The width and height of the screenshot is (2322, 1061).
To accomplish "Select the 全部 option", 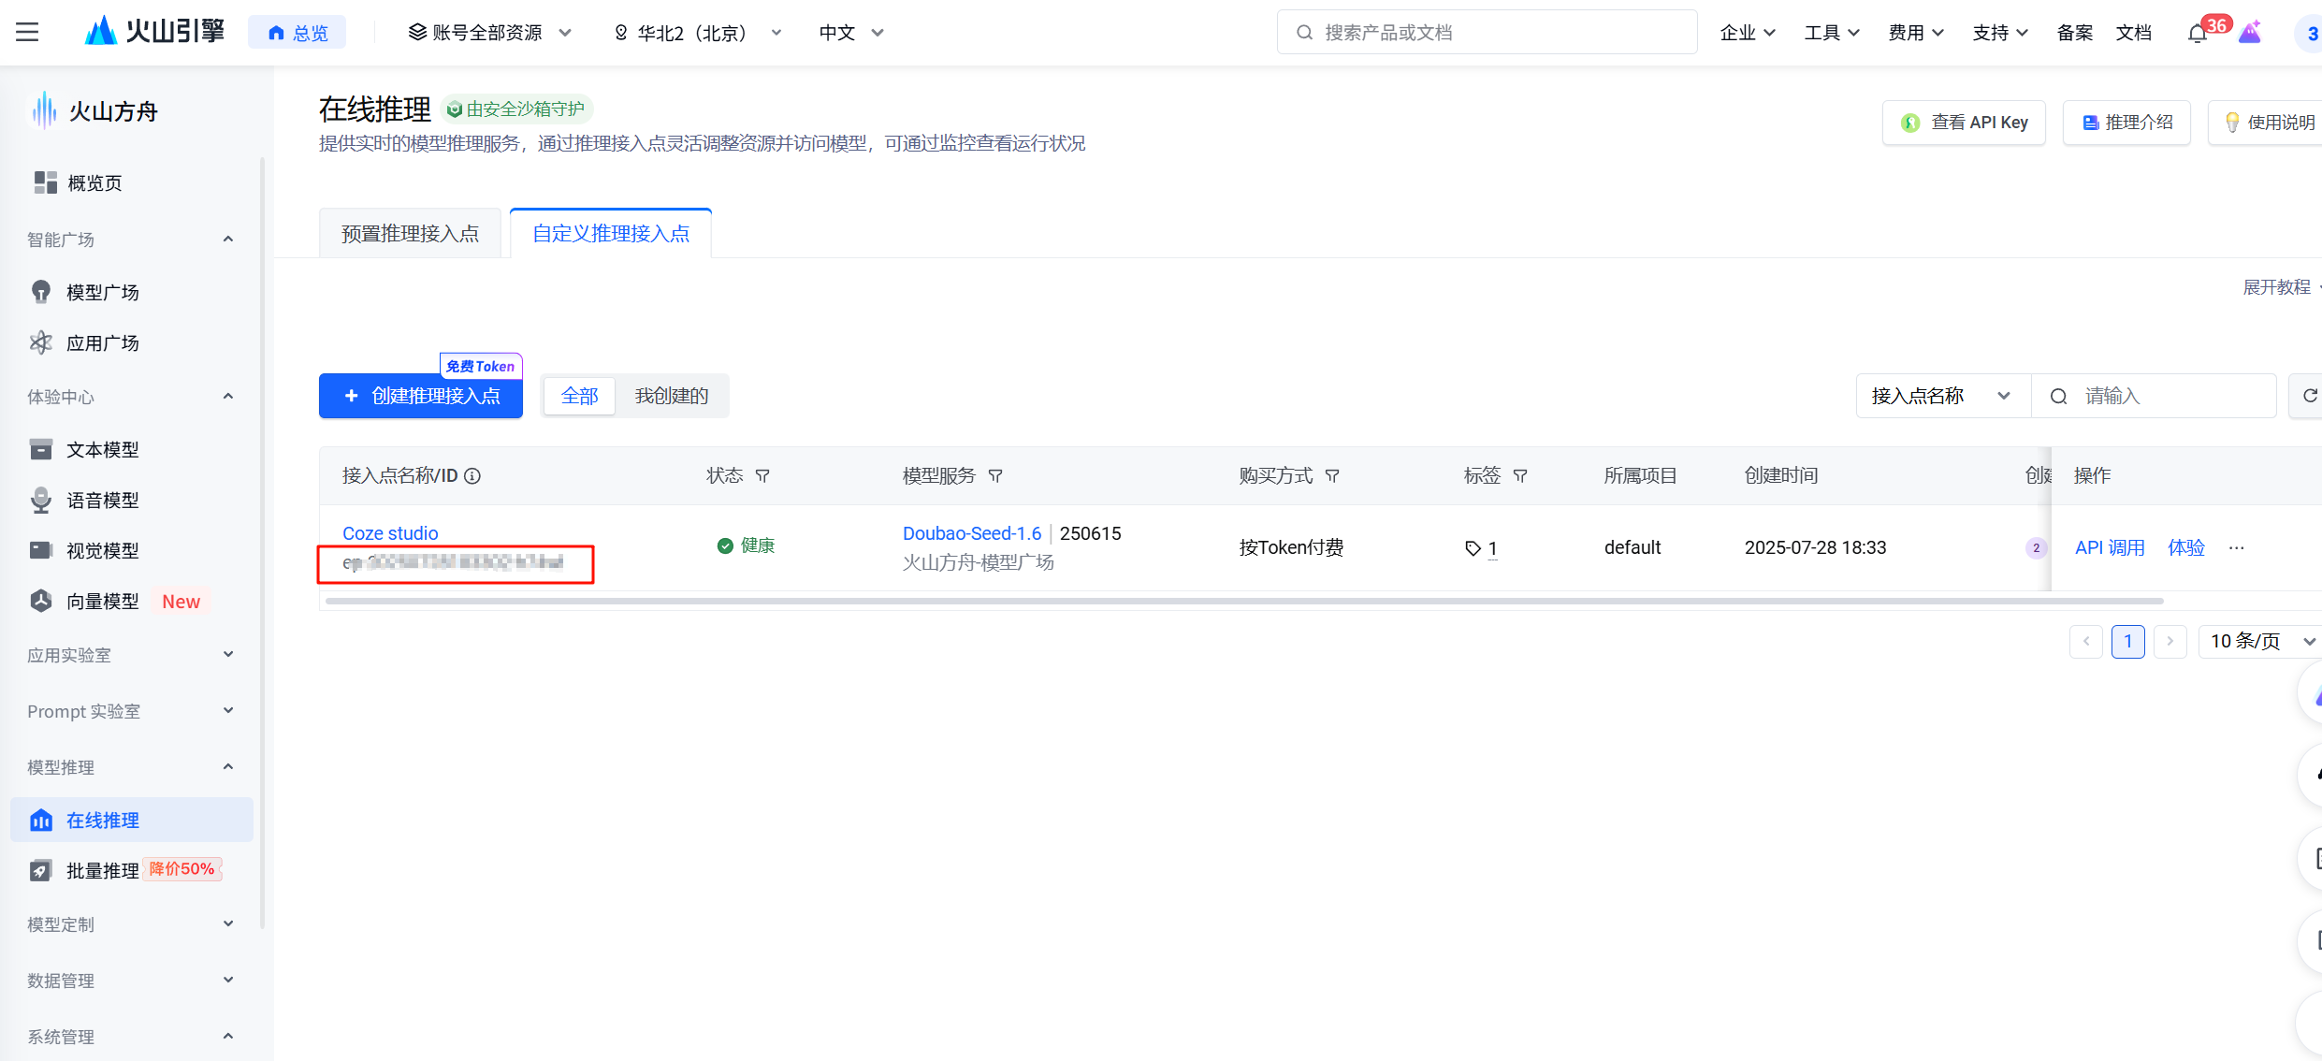I will [578, 395].
